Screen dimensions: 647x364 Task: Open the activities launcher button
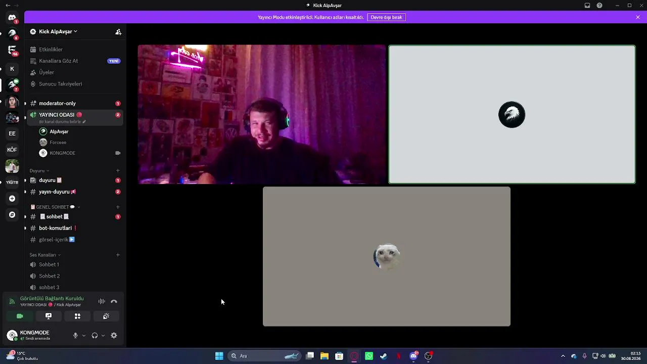77,316
